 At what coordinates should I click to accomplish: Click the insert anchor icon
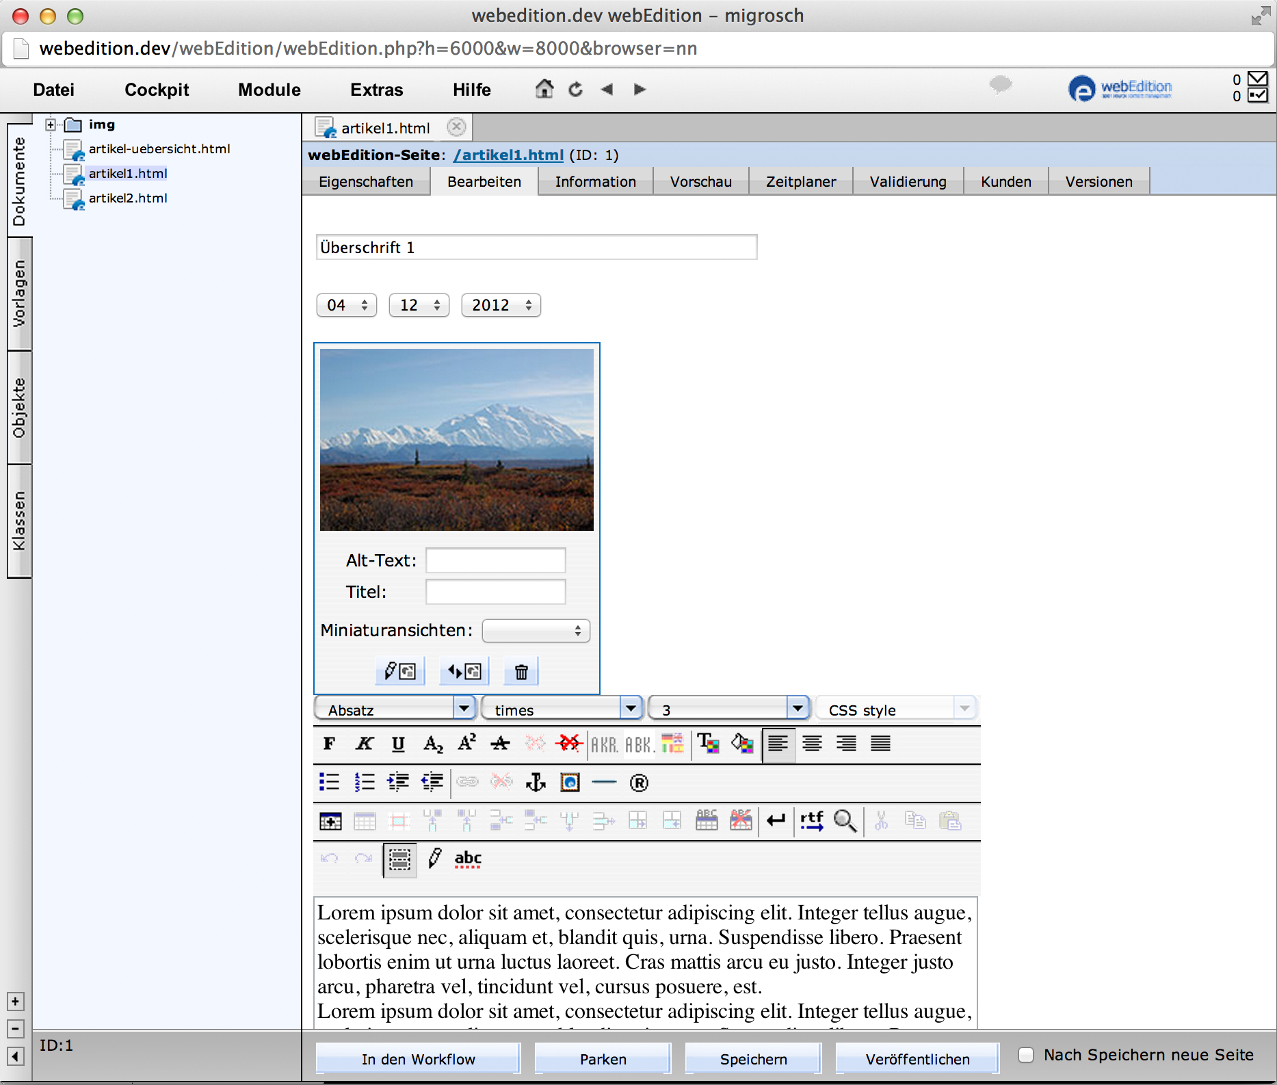coord(536,782)
